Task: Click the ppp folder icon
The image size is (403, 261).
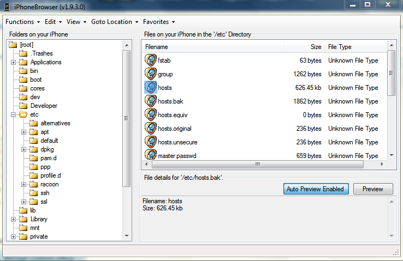Action: point(34,167)
